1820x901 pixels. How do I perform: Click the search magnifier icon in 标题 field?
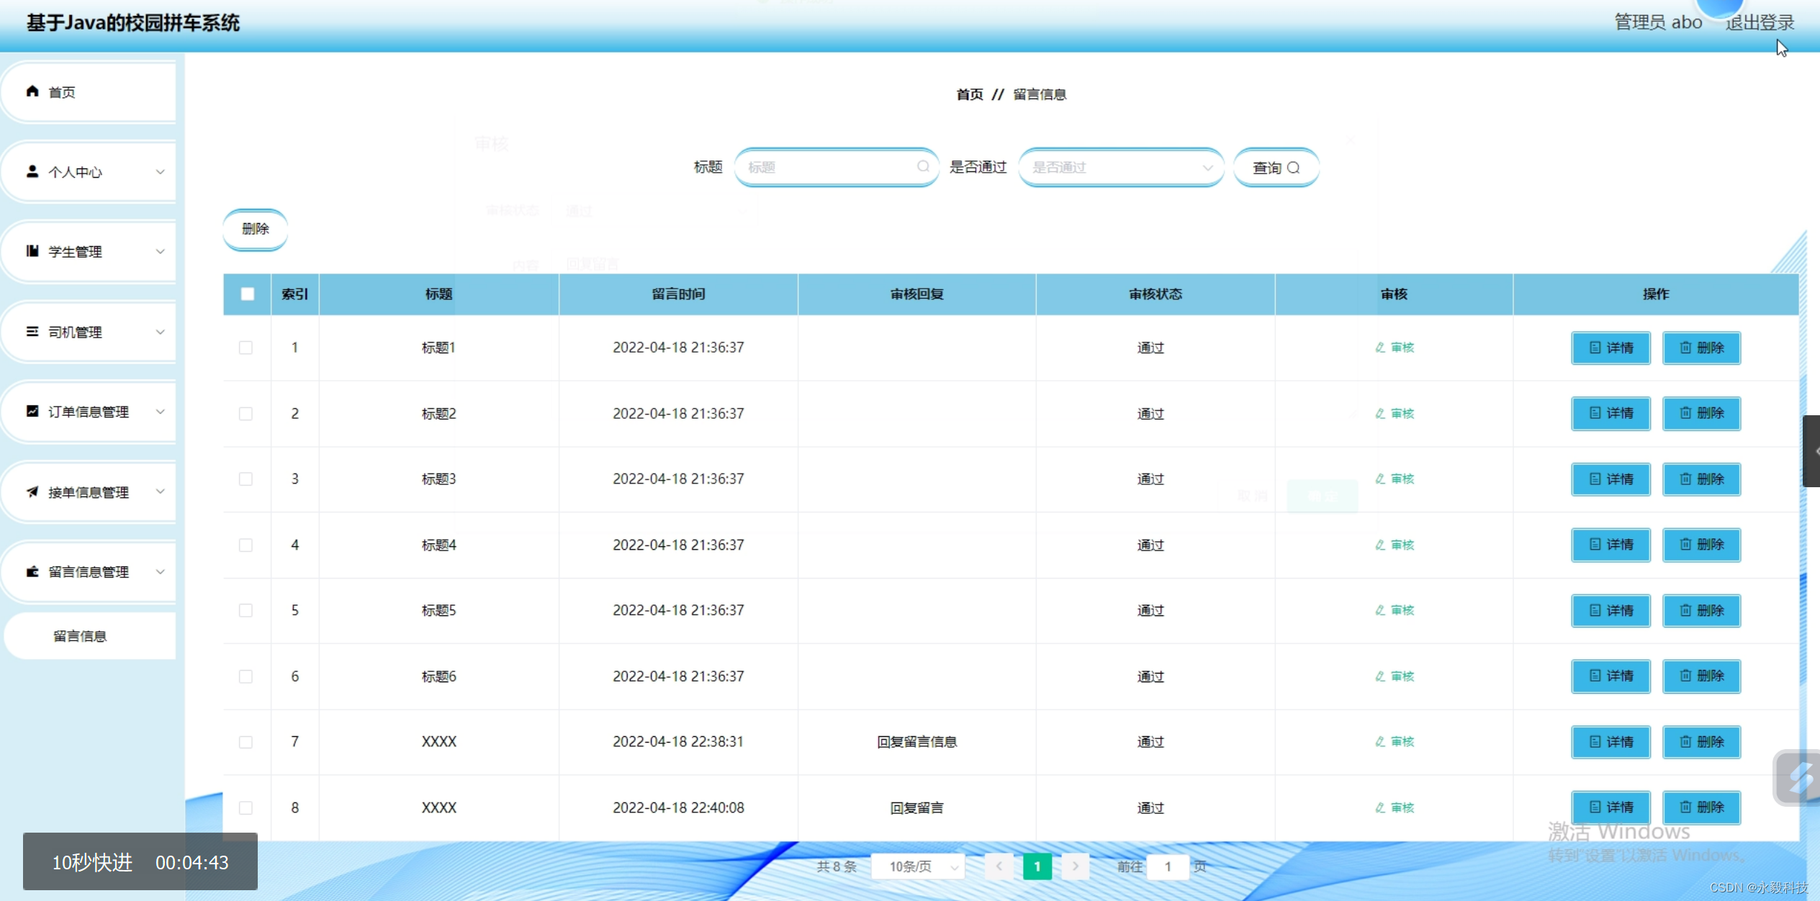click(923, 167)
